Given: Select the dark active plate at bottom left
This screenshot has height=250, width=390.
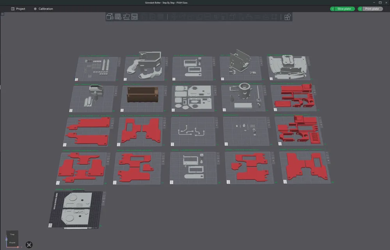Looking at the screenshot, I should coord(76,210).
